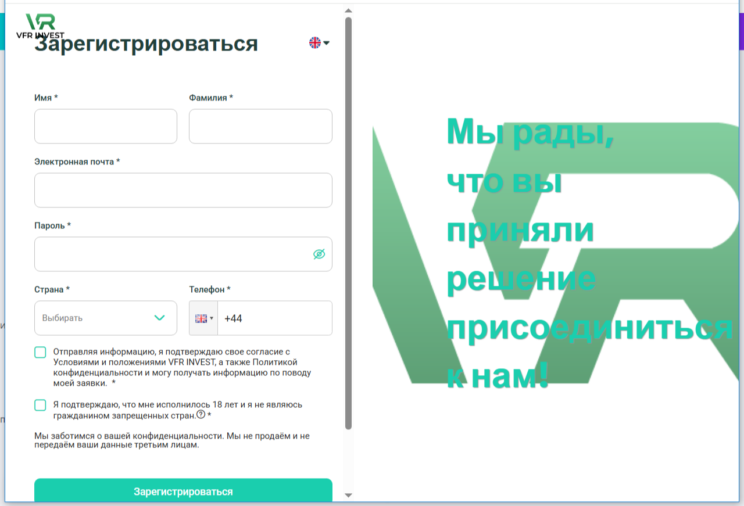
Task: Toggle password visibility eye icon
Action: click(x=319, y=254)
